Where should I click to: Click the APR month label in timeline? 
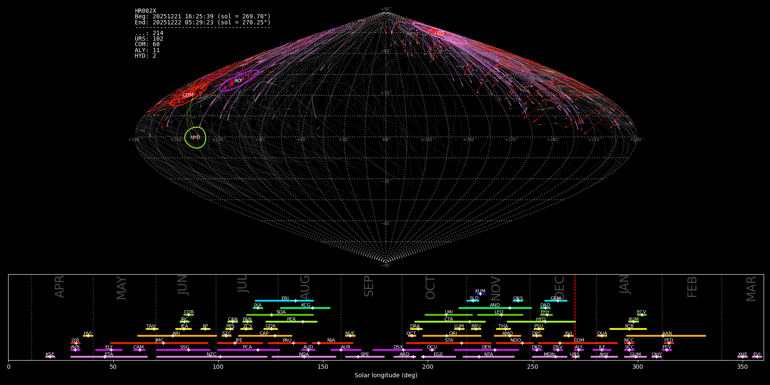pos(59,287)
